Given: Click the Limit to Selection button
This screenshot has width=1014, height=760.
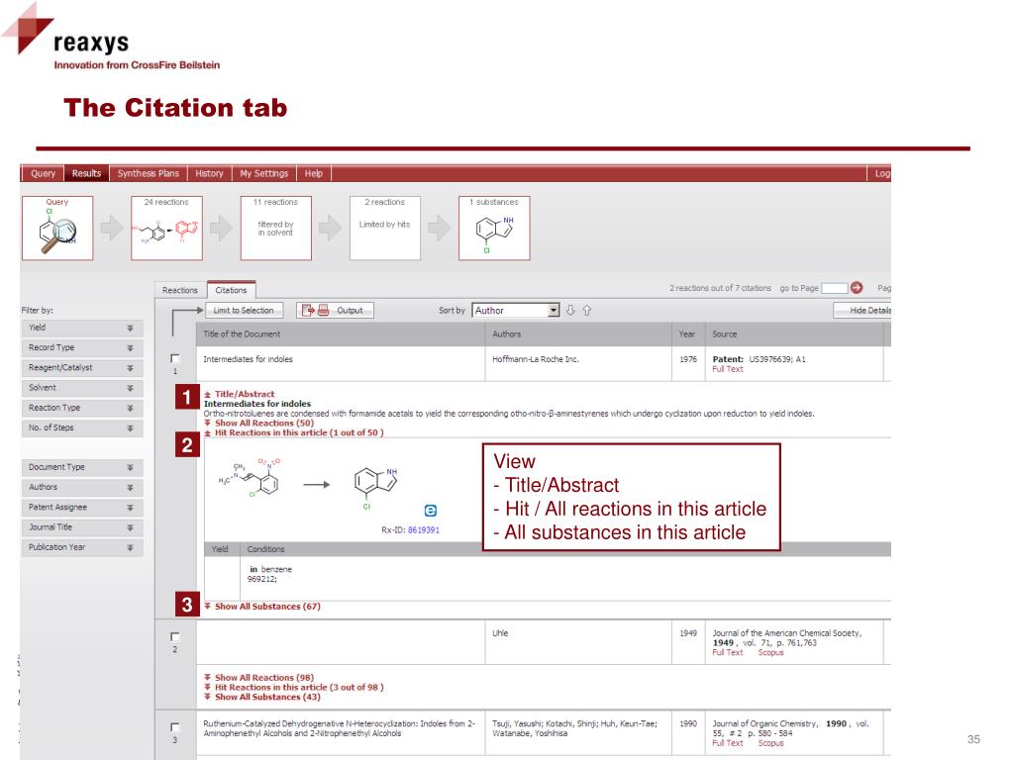Looking at the screenshot, I should click(x=244, y=310).
